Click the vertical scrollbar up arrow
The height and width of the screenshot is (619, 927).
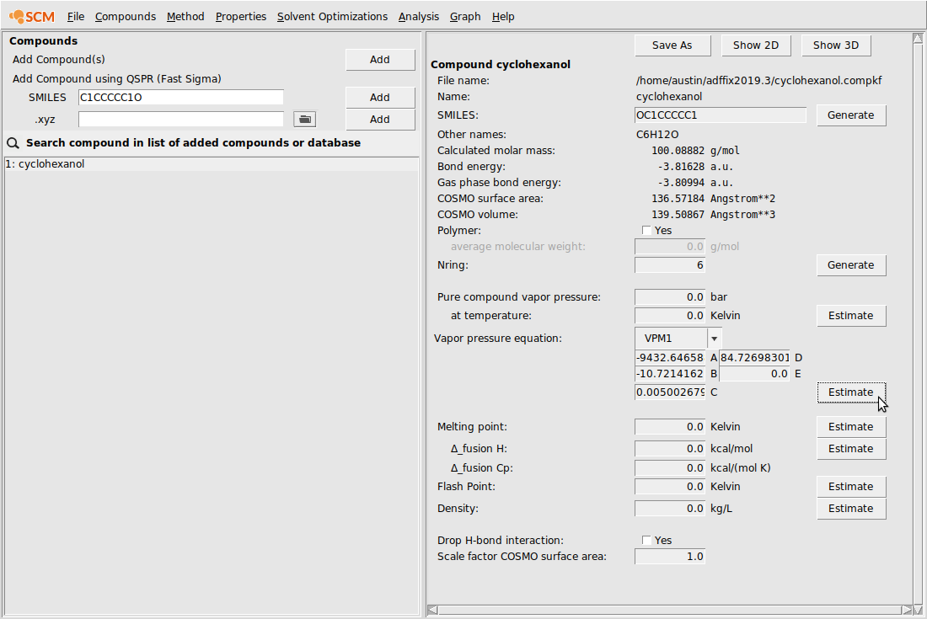(918, 39)
